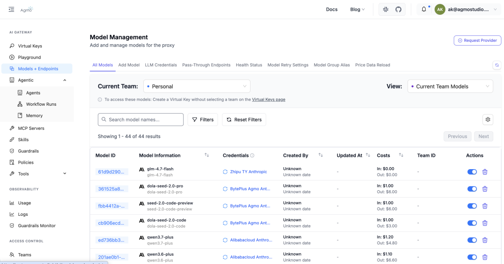Image resolution: width=504 pixels, height=264 pixels.
Task: Disable the qwen3.6-plus model toggle
Action: pos(472,257)
